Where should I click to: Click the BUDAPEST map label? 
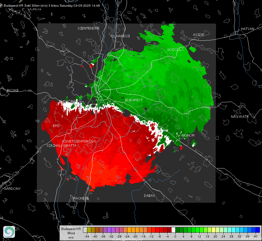pyautogui.click(x=134, y=100)
